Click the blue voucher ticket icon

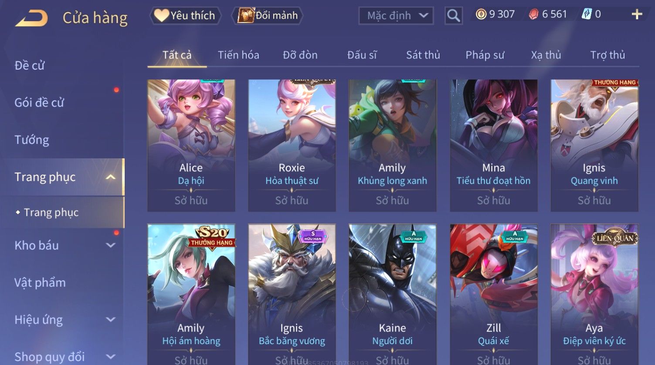[587, 14]
